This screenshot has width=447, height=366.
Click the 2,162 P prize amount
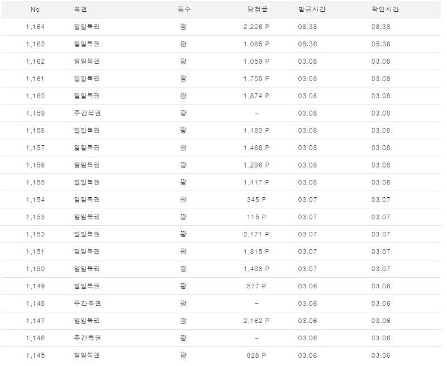pyautogui.click(x=256, y=321)
